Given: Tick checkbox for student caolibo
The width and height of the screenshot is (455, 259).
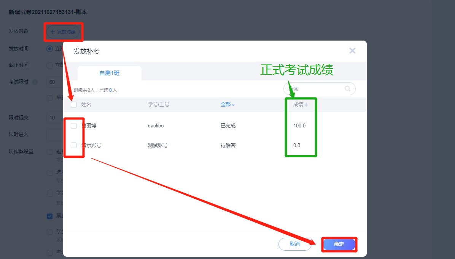Looking at the screenshot, I should coord(74,126).
